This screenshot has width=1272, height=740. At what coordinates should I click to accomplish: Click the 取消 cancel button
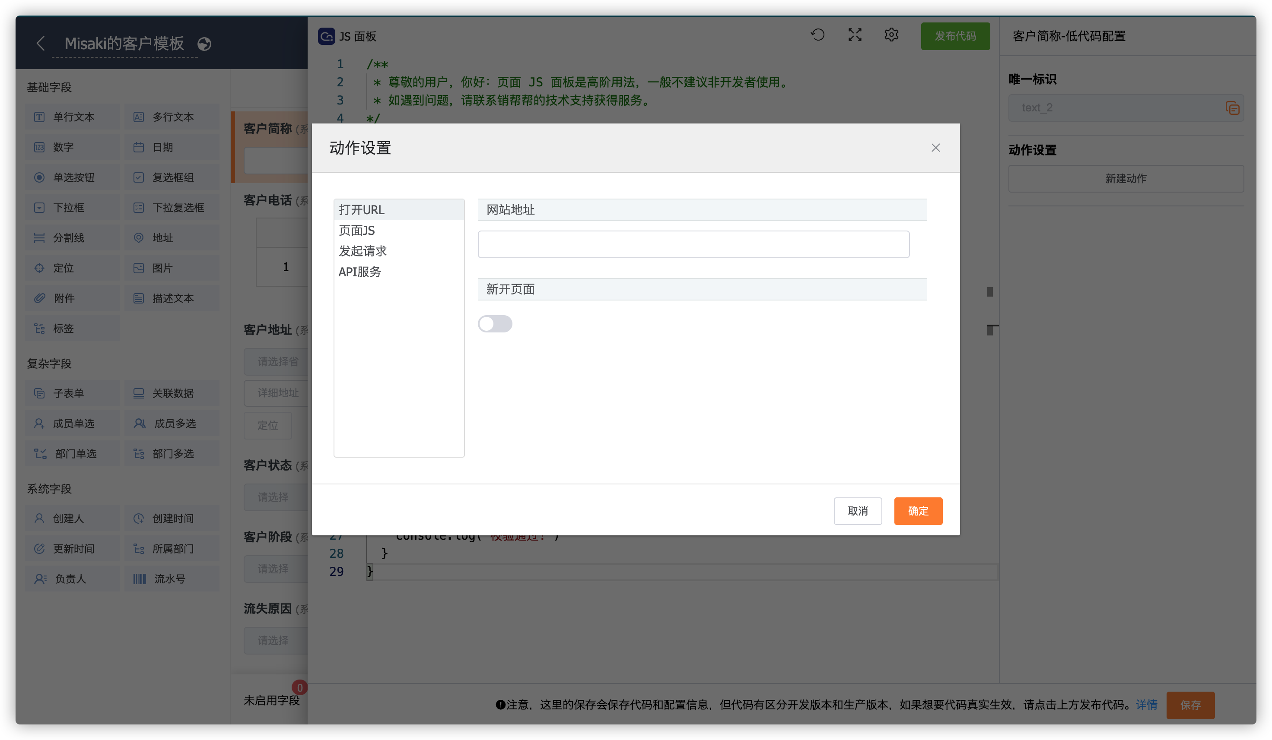click(x=857, y=511)
